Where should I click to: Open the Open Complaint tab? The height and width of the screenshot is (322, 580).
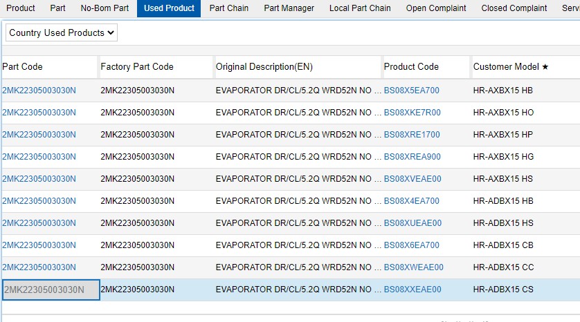click(436, 8)
